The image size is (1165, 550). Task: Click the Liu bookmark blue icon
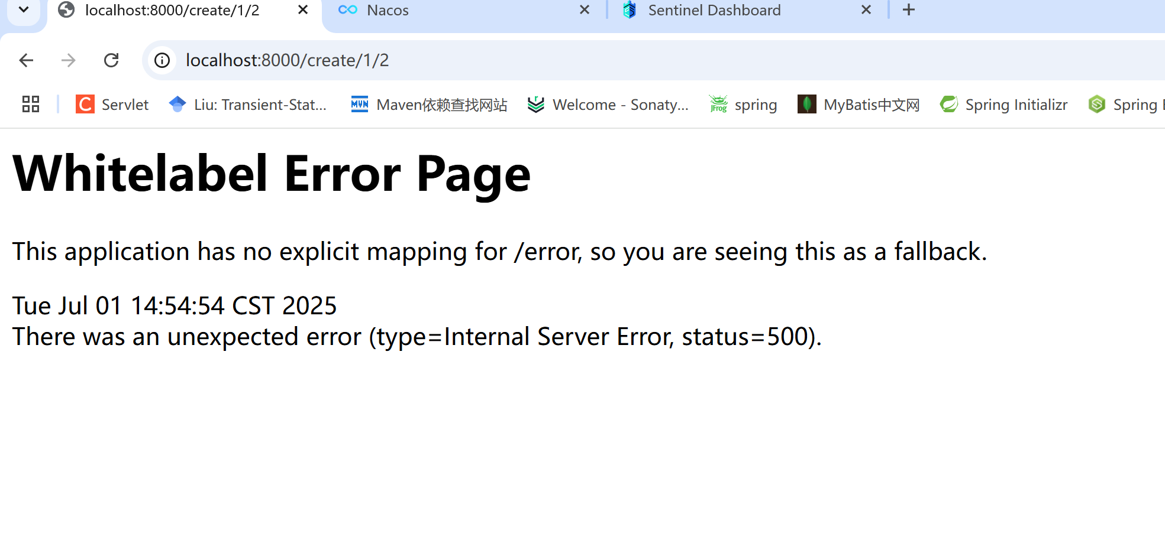click(x=178, y=104)
